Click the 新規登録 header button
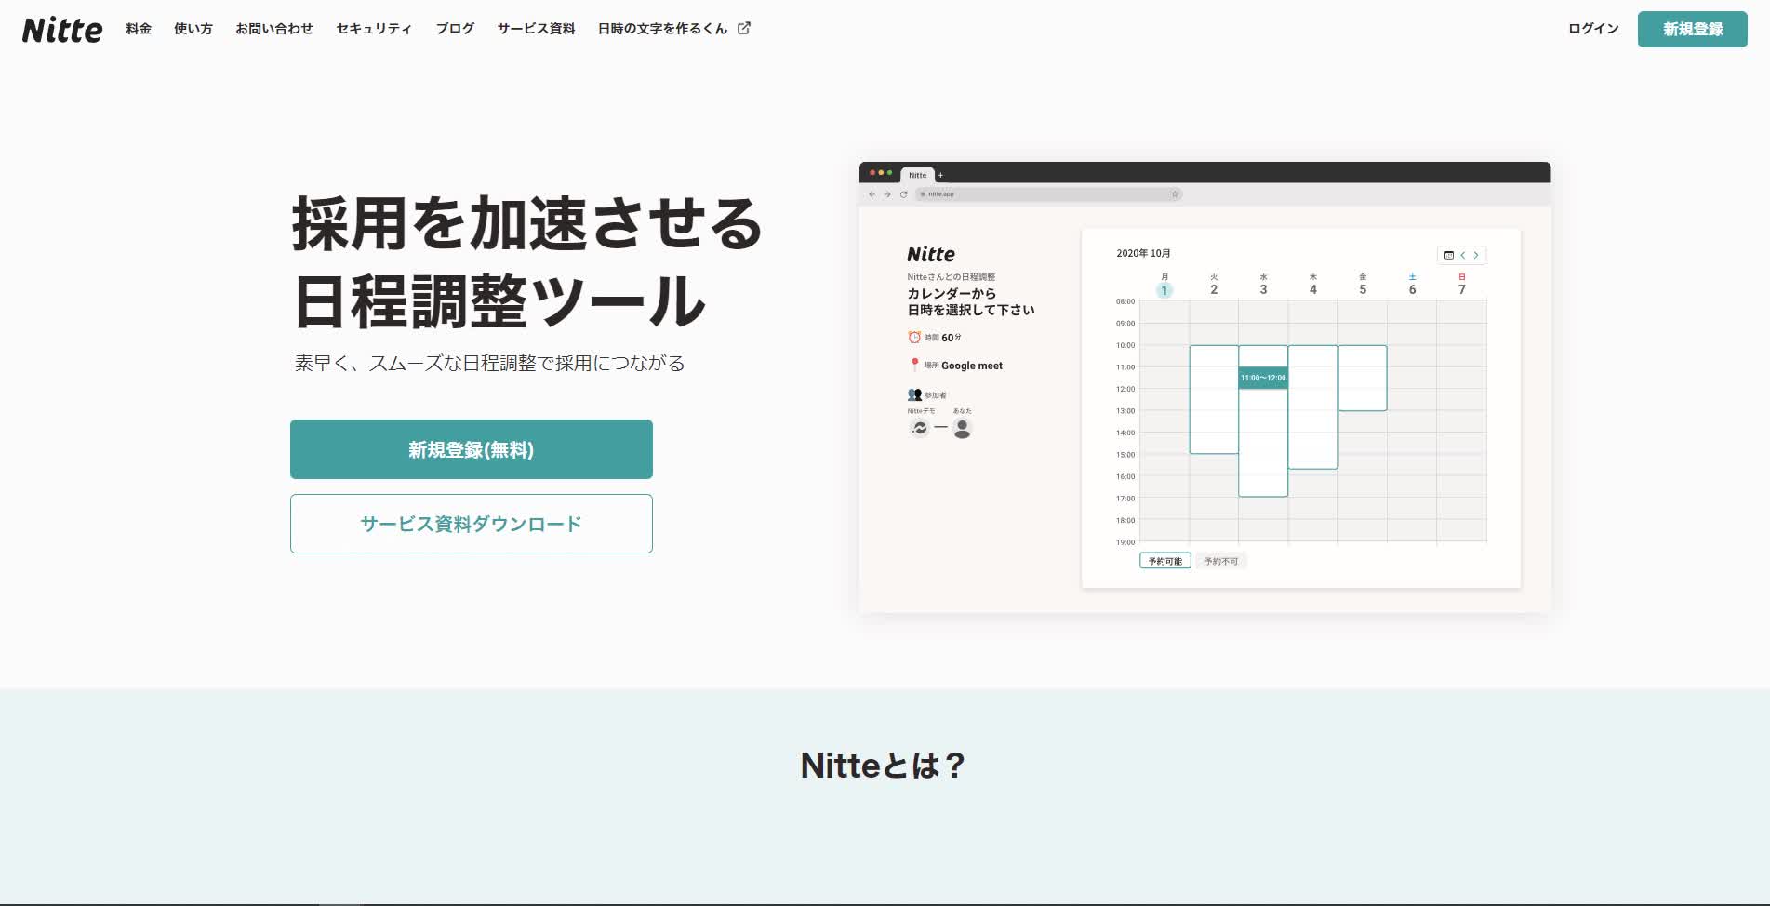The height and width of the screenshot is (906, 1770). 1692,29
